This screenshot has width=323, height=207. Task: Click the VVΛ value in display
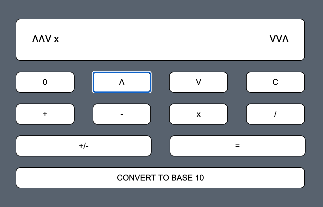279,39
